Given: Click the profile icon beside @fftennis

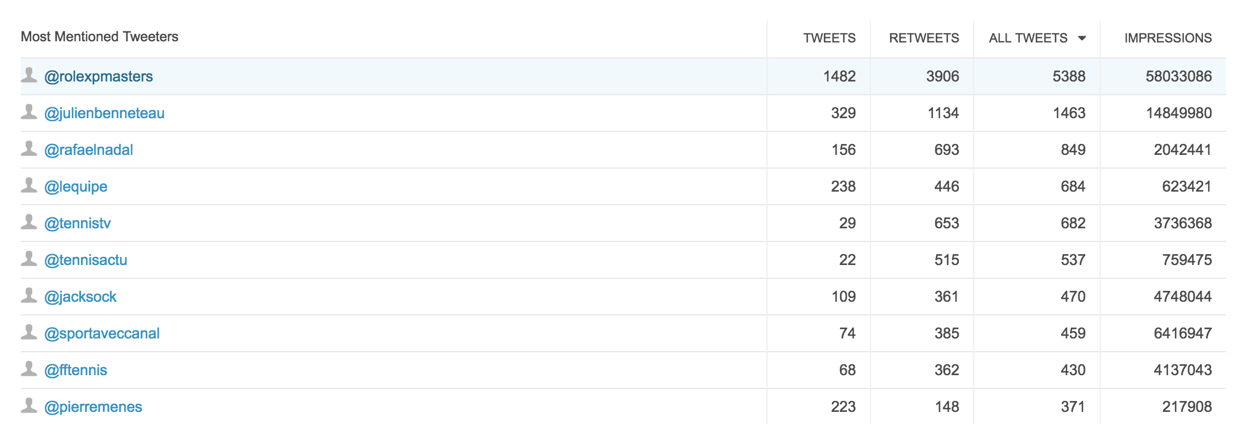Looking at the screenshot, I should (29, 369).
